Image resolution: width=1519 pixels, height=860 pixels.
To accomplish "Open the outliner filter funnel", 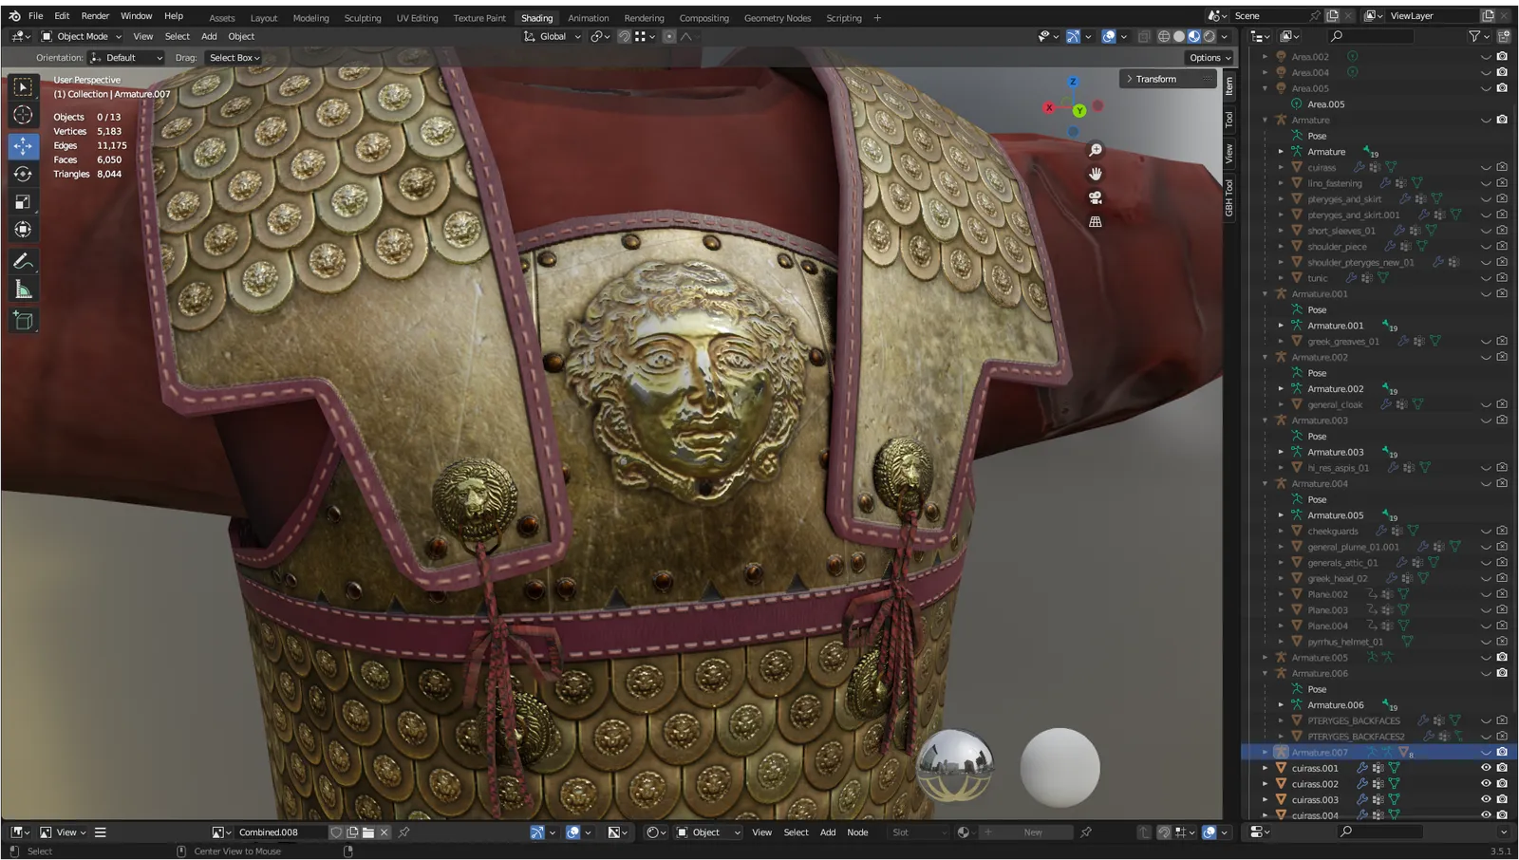I will pyautogui.click(x=1474, y=36).
